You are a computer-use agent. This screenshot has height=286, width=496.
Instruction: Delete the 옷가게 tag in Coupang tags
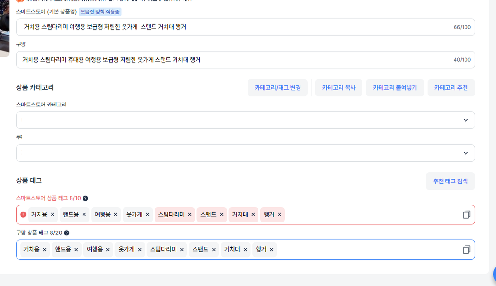[140, 250]
